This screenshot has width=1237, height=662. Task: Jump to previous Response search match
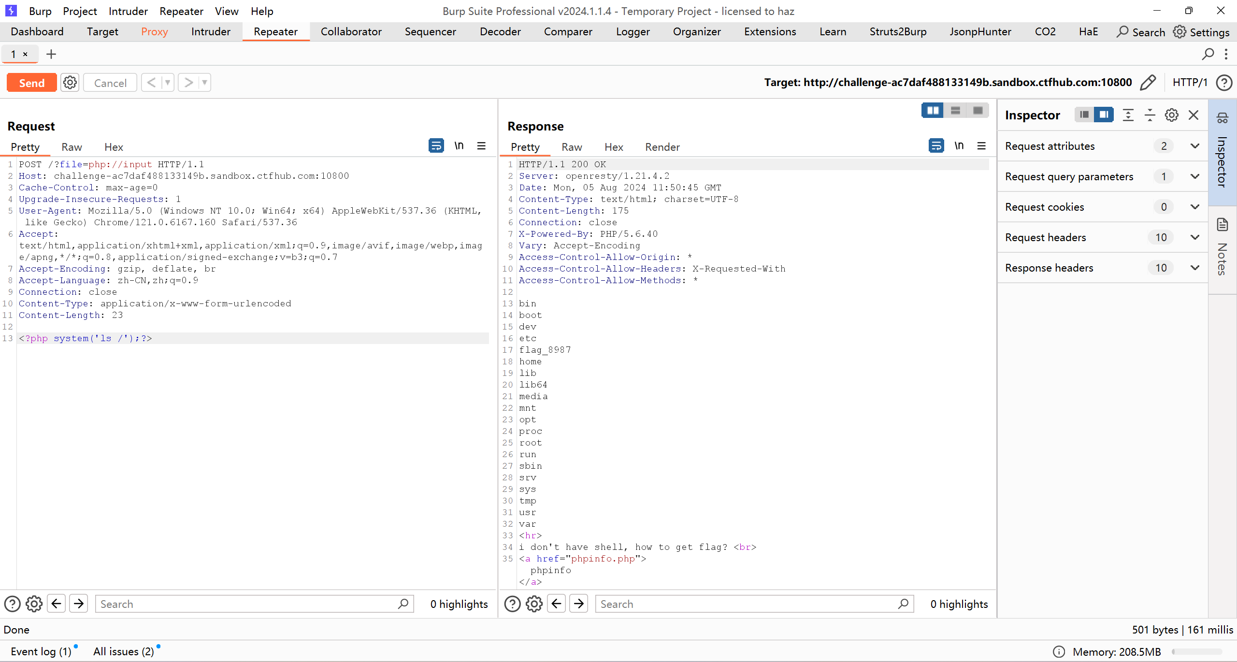coord(557,604)
